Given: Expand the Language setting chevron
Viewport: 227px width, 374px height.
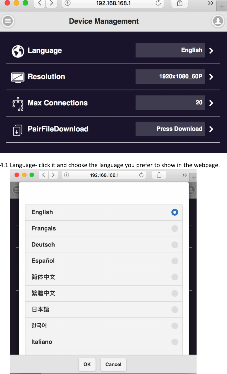Looking at the screenshot, I should [x=212, y=50].
